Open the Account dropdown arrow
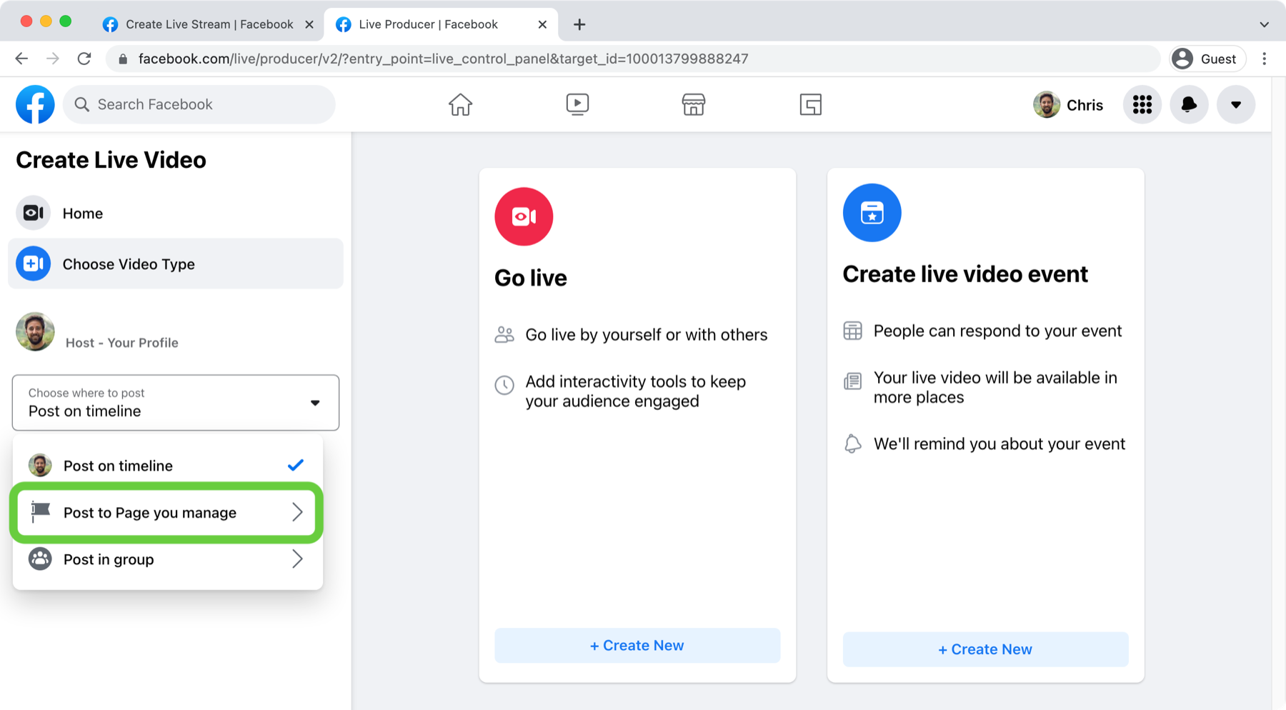The width and height of the screenshot is (1286, 710). point(1235,105)
